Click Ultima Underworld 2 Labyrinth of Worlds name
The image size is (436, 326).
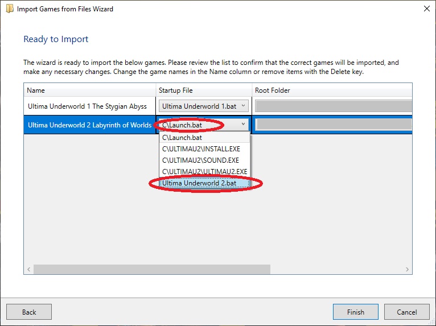[x=89, y=125]
